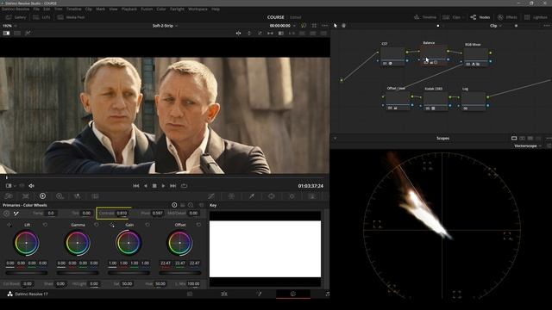552x310 pixels.
Task: Open the Playback menu
Action: click(129, 9)
